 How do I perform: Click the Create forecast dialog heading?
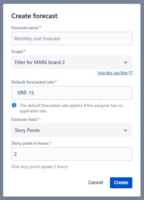[x=34, y=16]
